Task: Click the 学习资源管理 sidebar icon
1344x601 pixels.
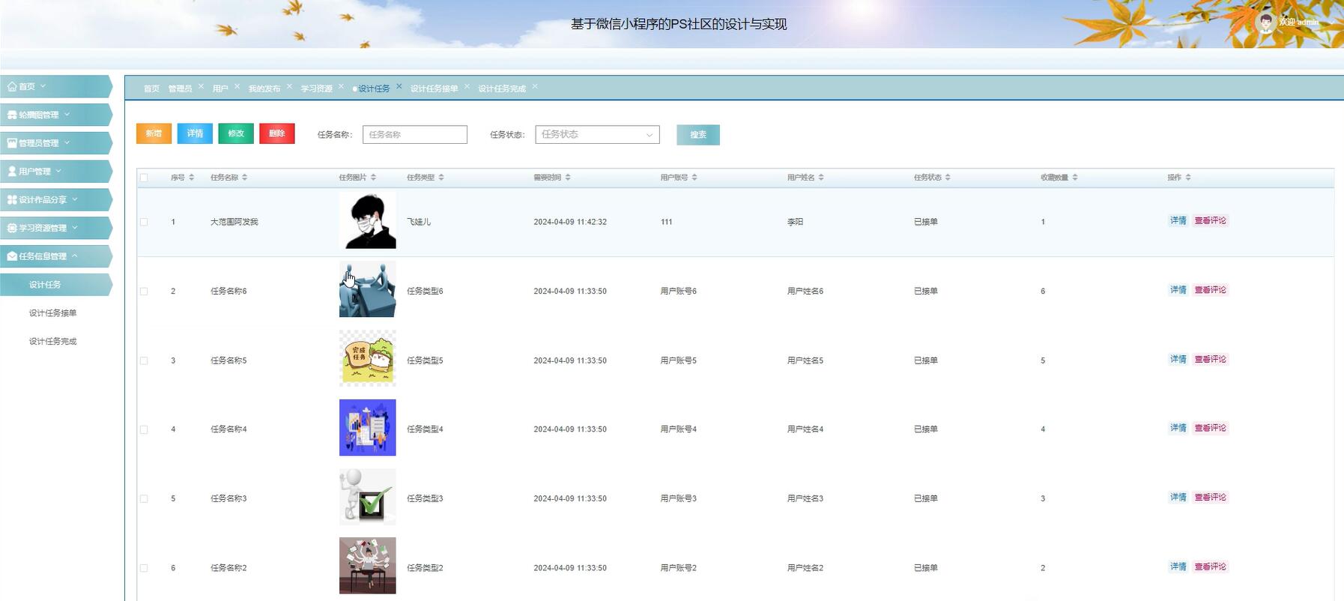Action: point(12,228)
